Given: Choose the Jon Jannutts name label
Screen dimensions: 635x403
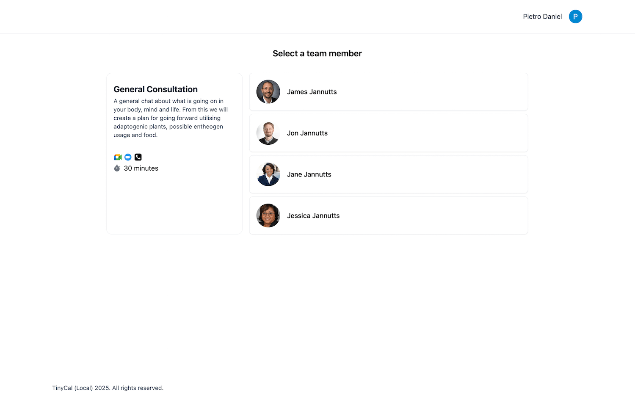Looking at the screenshot, I should tap(307, 133).
